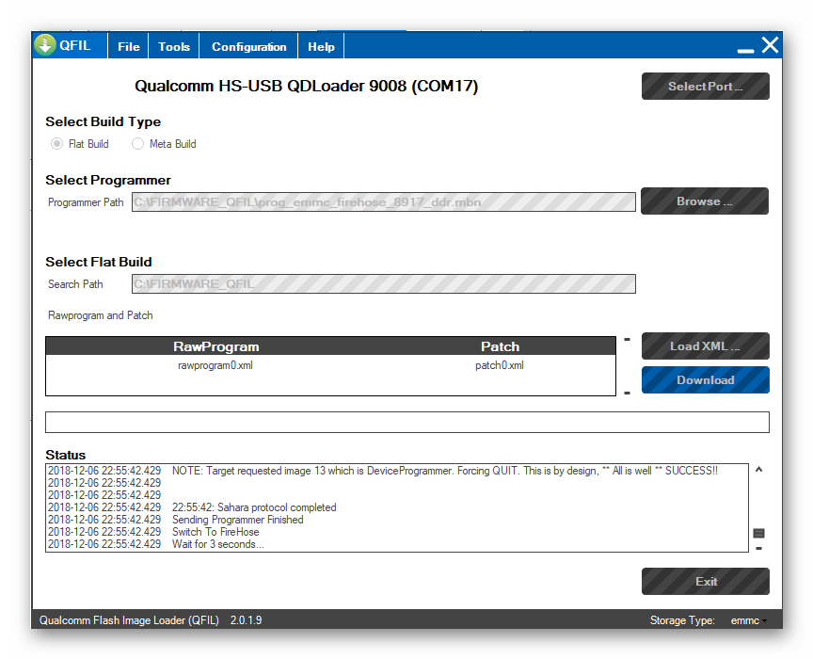Click the minus icon below the Download button
813x659 pixels.
(626, 394)
